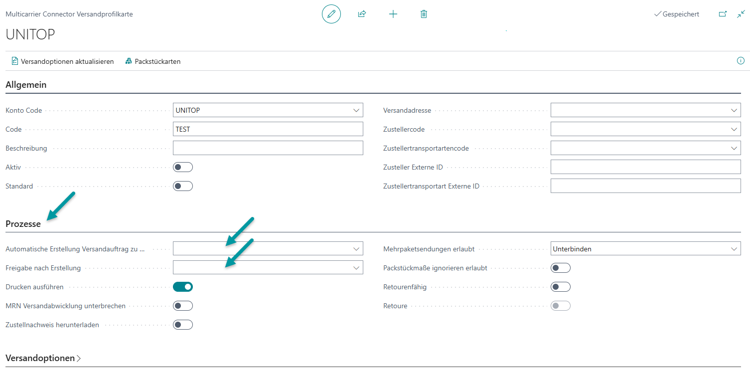Viewport: 750px width, 391px height.
Task: Click Versandoptionen aktualisieren action
Action: 62,61
